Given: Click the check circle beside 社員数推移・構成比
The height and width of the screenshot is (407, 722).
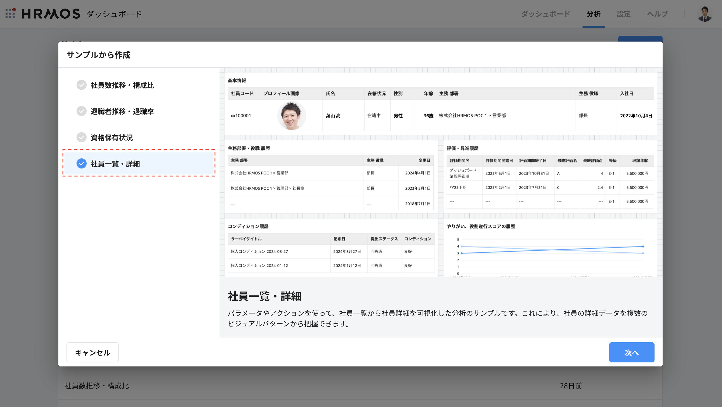Looking at the screenshot, I should click(82, 85).
